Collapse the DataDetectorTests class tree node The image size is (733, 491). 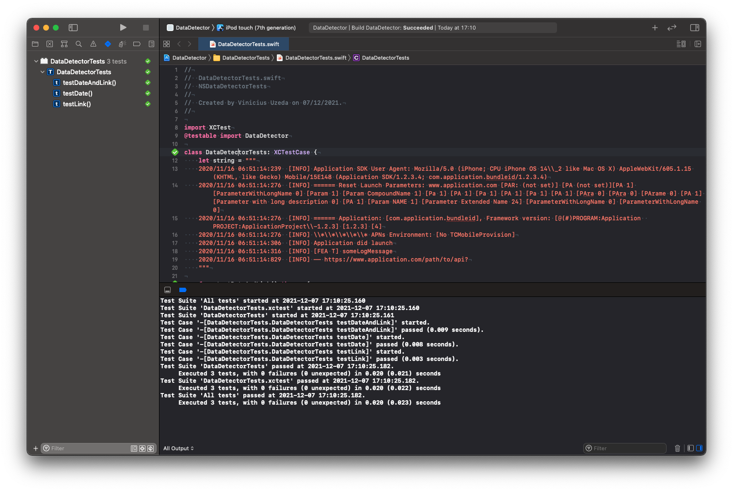(43, 72)
